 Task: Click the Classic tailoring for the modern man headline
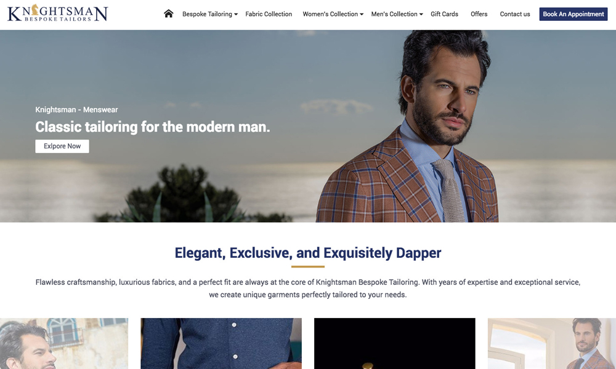(x=152, y=127)
